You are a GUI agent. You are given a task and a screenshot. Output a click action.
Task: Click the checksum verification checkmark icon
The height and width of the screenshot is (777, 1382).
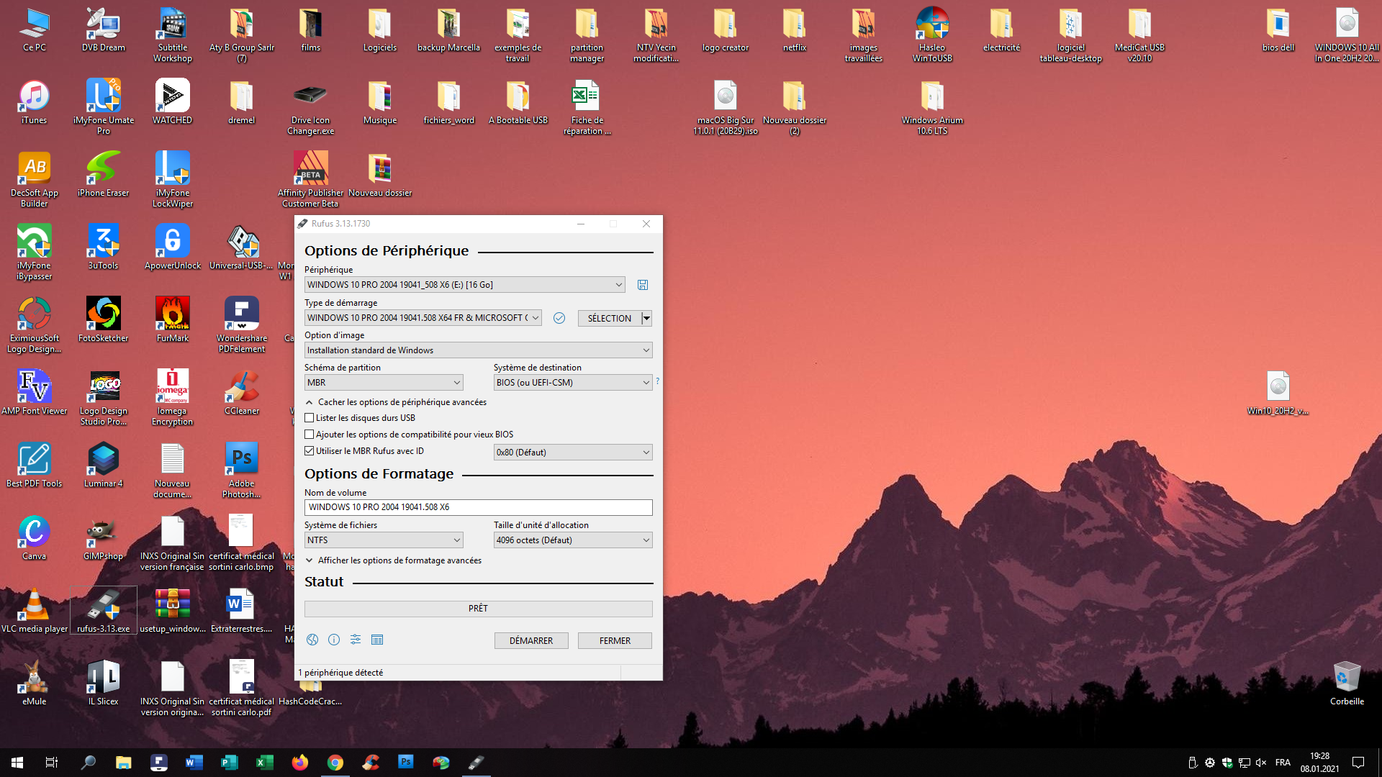pyautogui.click(x=559, y=318)
